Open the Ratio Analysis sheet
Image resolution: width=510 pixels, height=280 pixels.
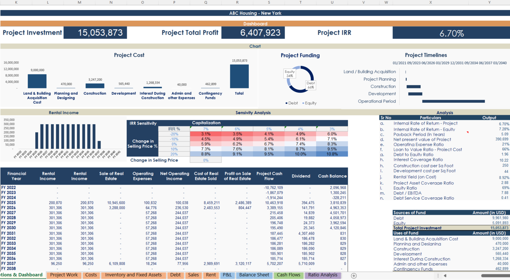coord(322,275)
